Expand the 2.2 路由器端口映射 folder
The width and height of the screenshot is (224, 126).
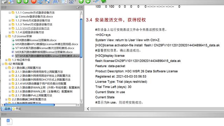pos(6,99)
